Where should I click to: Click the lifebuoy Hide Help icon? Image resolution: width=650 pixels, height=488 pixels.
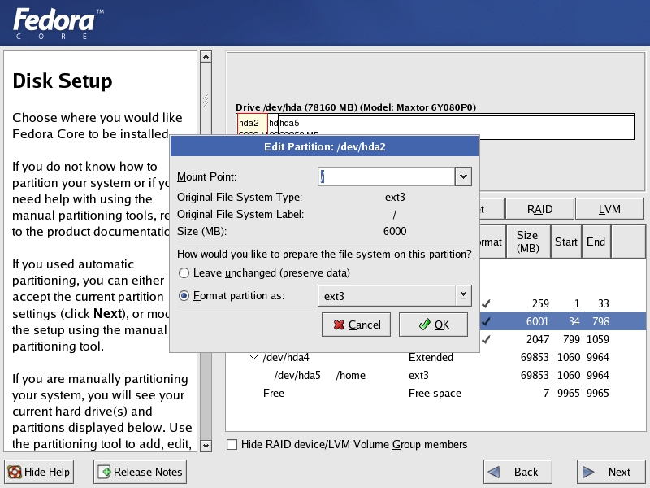click(x=15, y=472)
